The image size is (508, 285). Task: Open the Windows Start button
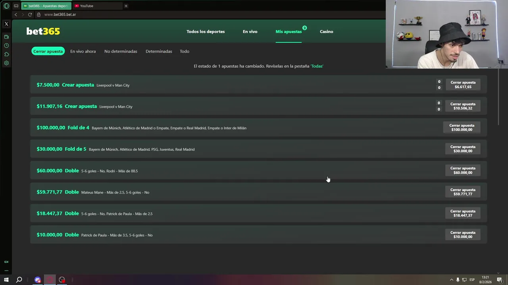[x=6, y=280]
